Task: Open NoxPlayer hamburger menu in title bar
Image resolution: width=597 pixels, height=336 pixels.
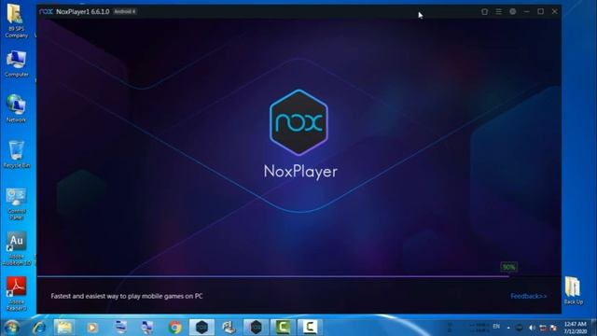Action: point(498,12)
